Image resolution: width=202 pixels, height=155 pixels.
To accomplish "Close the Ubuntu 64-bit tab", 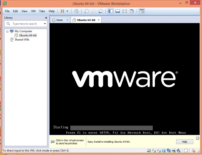I will tap(99, 20).
